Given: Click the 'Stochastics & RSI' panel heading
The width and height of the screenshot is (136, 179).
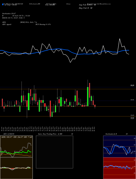Looking at the screenshot, I should (116, 134).
